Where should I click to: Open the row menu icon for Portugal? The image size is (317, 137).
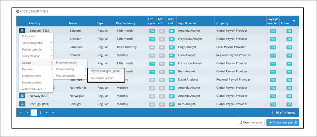click(22, 104)
